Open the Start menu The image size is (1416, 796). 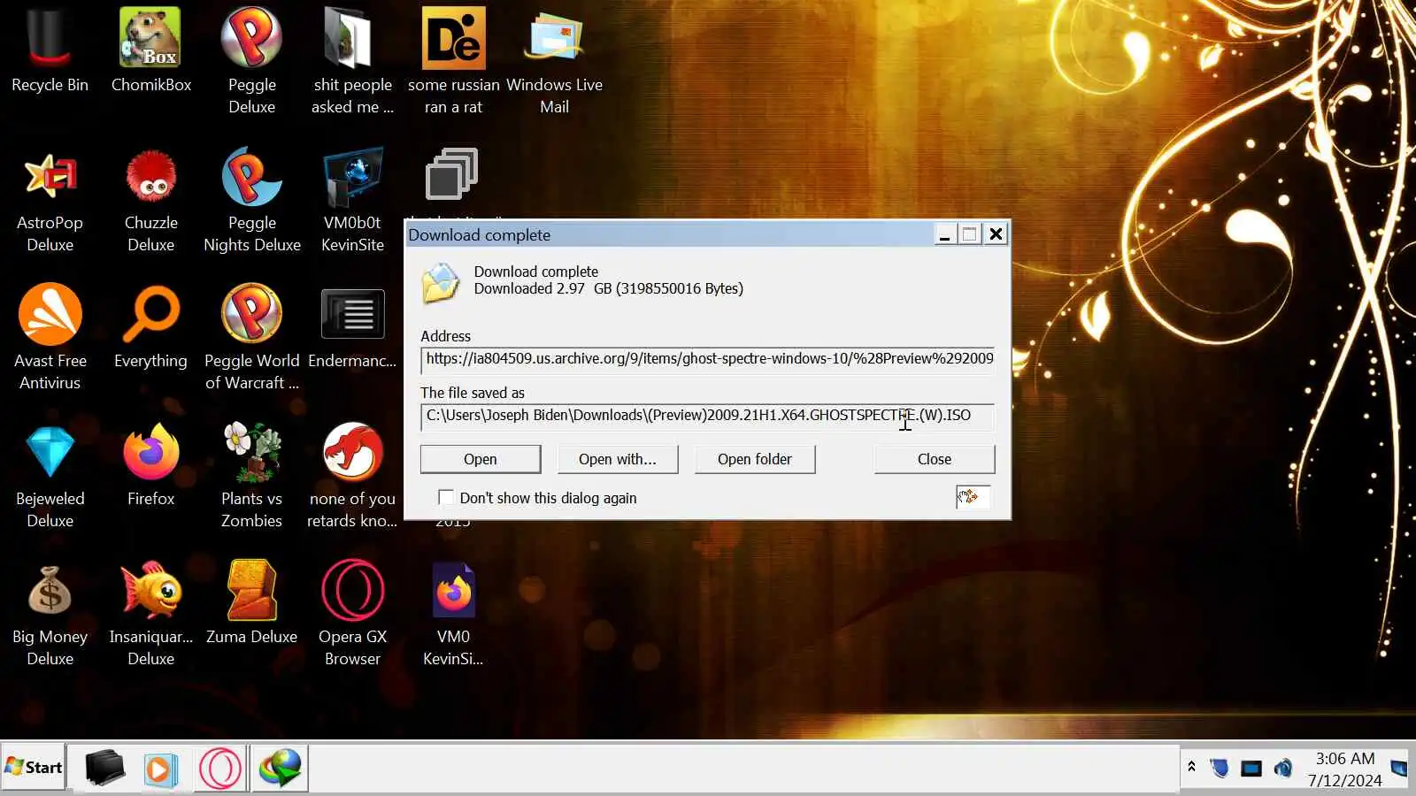pyautogui.click(x=34, y=768)
